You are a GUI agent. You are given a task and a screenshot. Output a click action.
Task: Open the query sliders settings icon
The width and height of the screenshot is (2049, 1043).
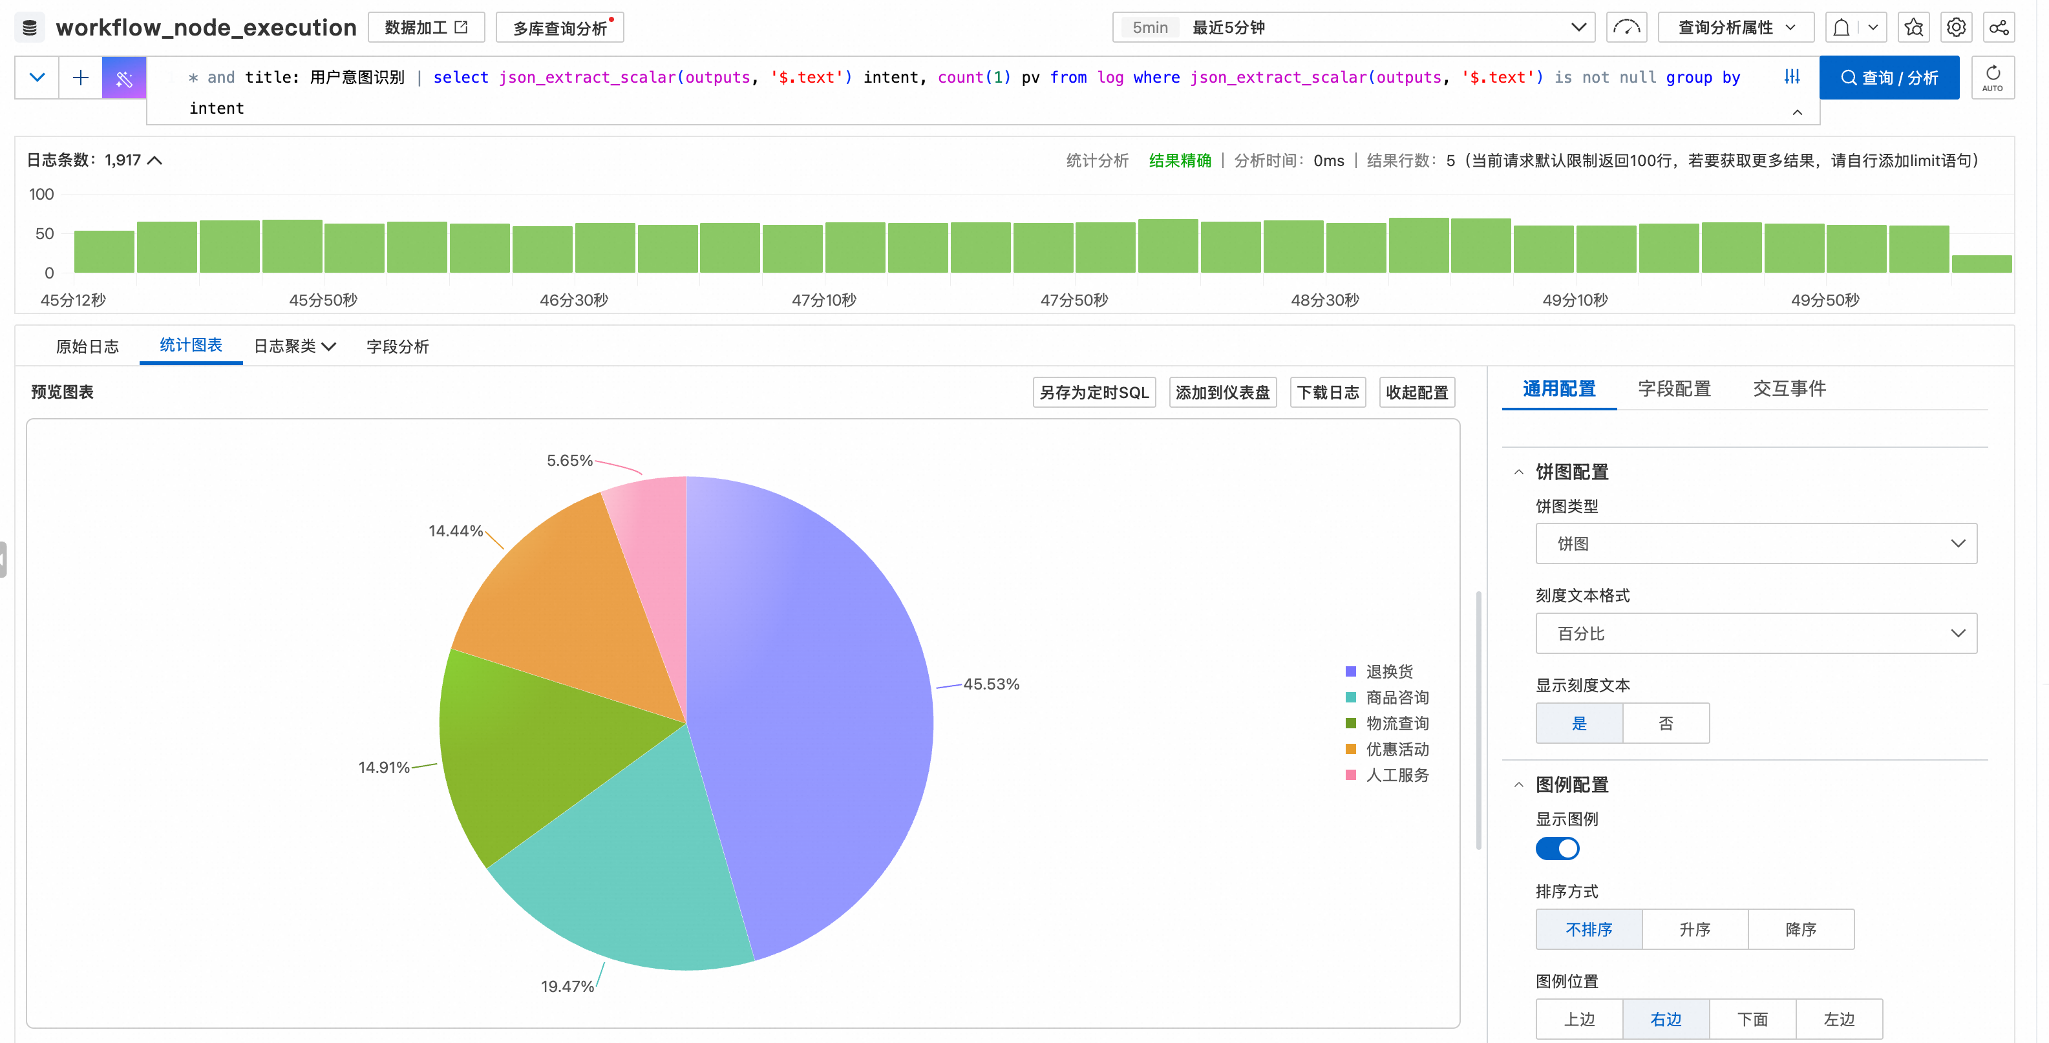1791,77
